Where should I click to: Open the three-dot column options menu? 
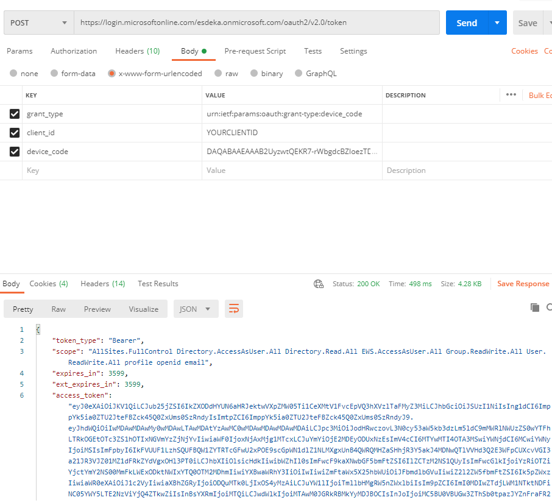coord(511,95)
